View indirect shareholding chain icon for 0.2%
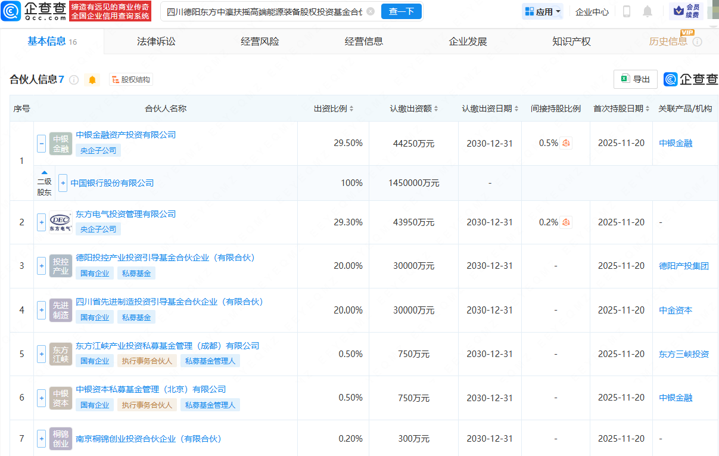 pyautogui.click(x=566, y=222)
